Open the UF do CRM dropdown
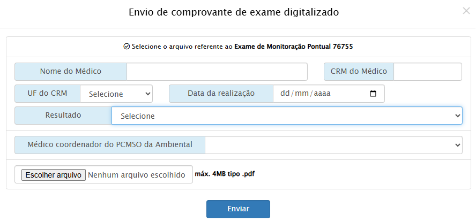476x222 pixels. coord(116,94)
